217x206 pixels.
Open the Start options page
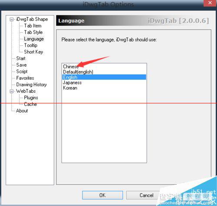(21, 58)
